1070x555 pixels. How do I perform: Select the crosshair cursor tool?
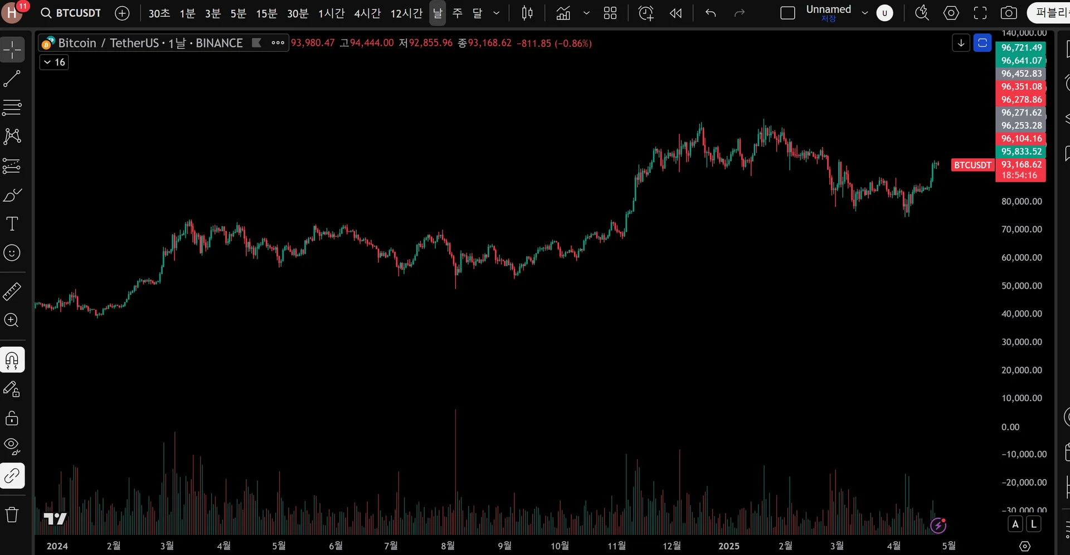(x=12, y=50)
